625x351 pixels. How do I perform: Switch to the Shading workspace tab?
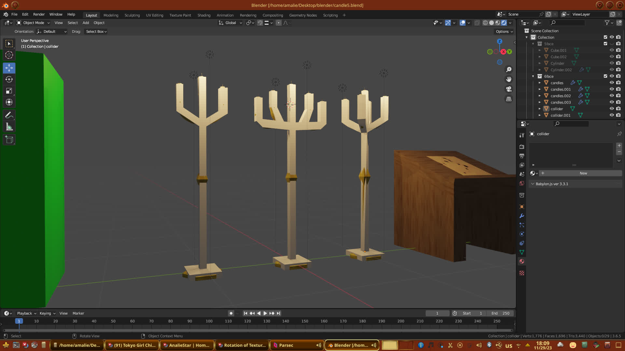204,15
